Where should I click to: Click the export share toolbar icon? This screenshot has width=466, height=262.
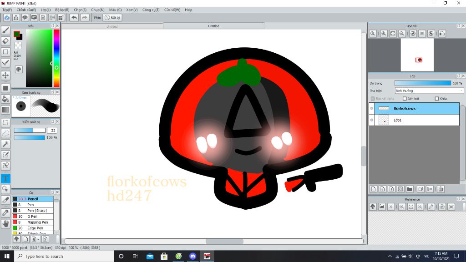pos(16,18)
